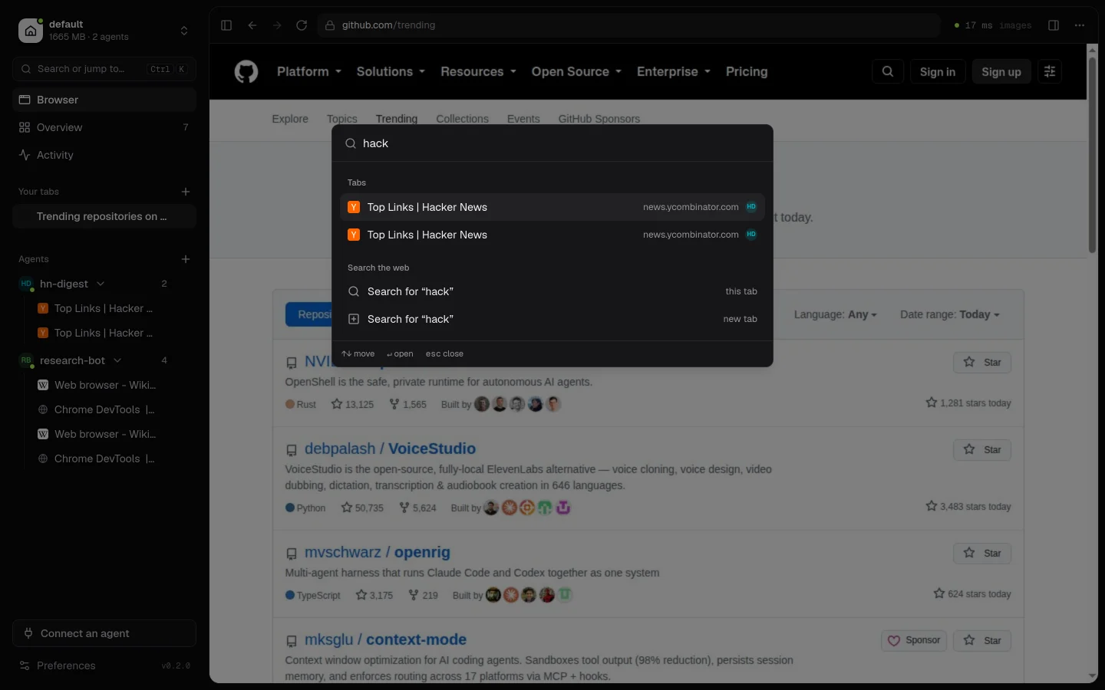This screenshot has height=690, width=1105.
Task: Open Chrome DevTools first tab under research-bot
Action: pos(104,409)
